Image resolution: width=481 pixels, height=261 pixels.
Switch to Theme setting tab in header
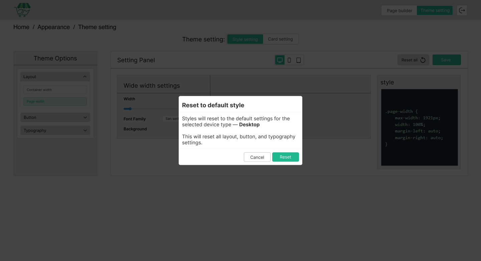(435, 10)
